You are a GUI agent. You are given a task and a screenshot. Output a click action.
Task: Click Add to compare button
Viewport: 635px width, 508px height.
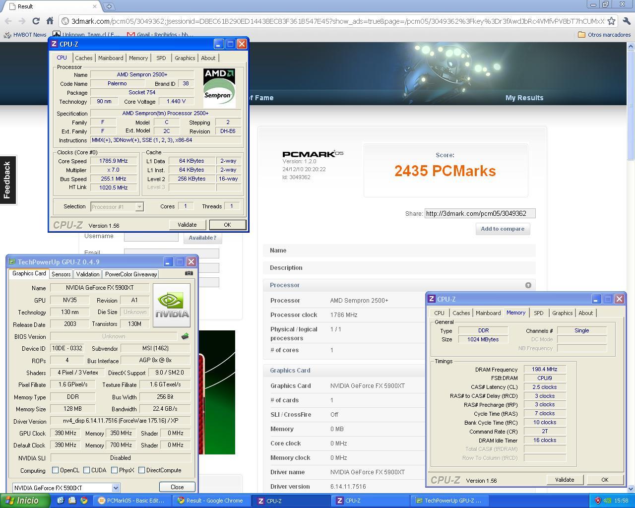[503, 229]
